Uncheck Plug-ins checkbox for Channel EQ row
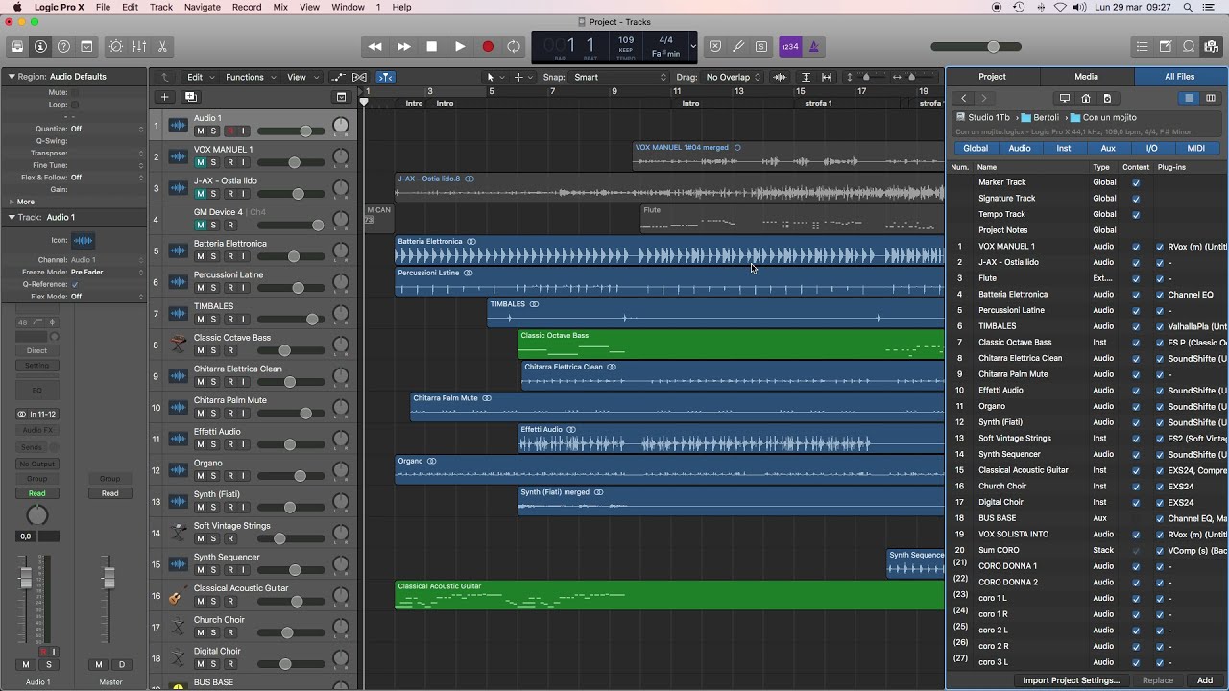Screen dimensions: 1229x691 (x=1160, y=294)
